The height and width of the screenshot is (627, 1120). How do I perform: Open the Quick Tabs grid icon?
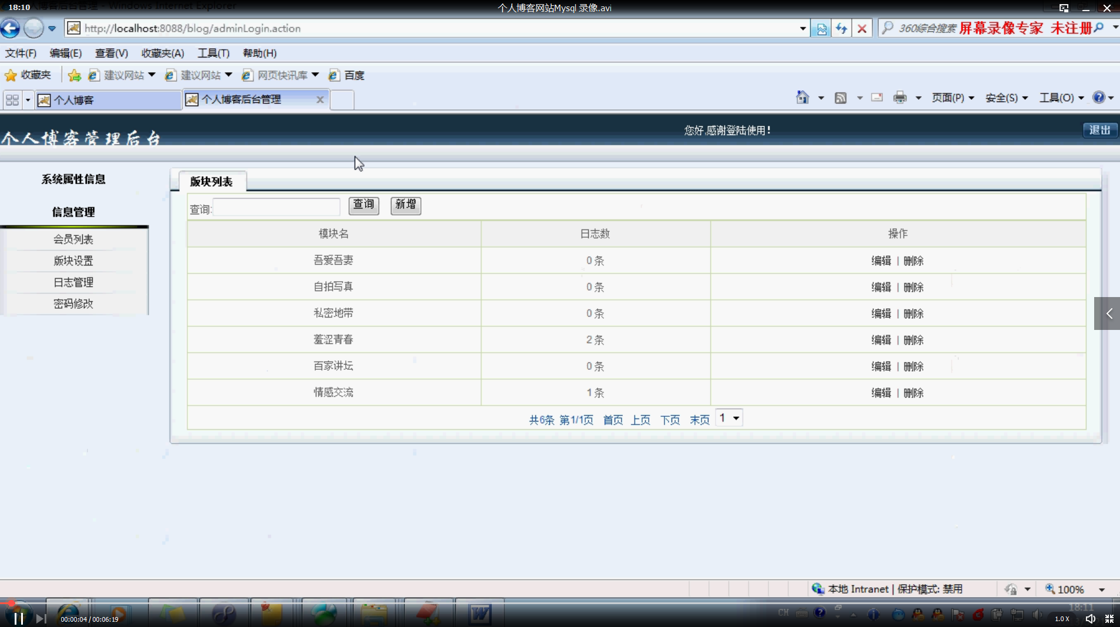click(12, 100)
